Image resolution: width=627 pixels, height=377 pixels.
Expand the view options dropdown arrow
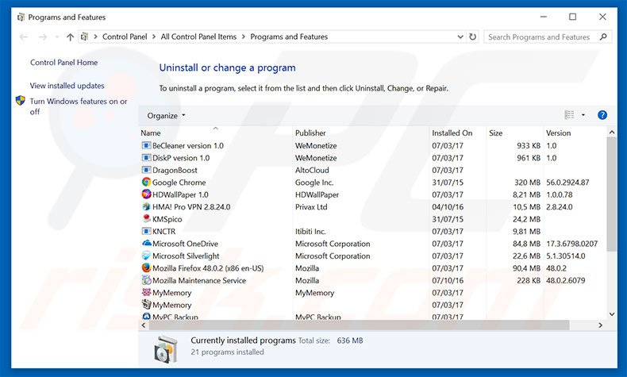coord(583,115)
